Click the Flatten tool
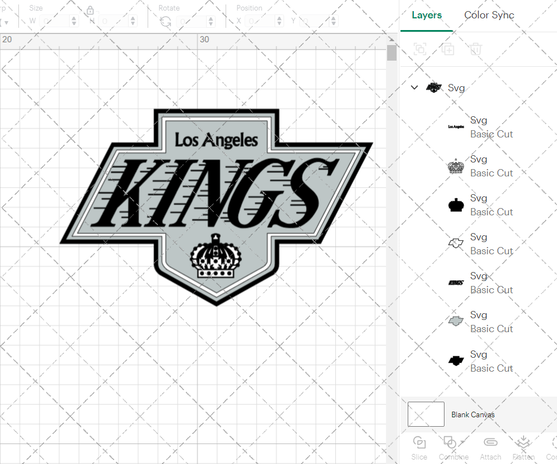The width and height of the screenshot is (557, 464). [523, 447]
